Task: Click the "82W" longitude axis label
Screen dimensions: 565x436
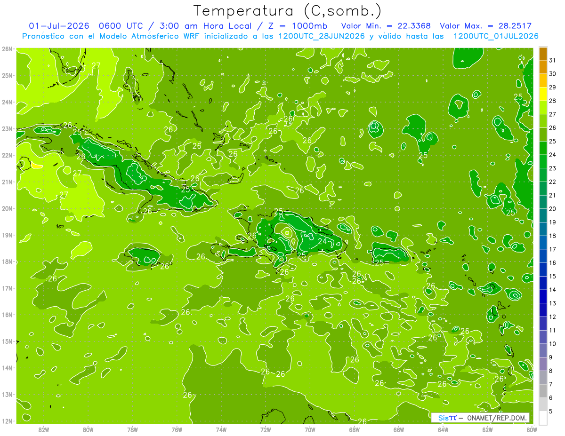Action: [x=44, y=429]
